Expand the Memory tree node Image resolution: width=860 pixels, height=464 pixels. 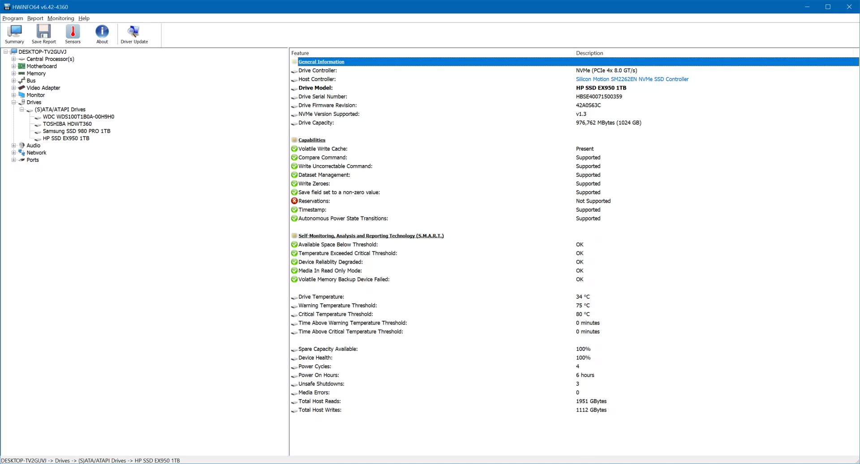pos(13,73)
